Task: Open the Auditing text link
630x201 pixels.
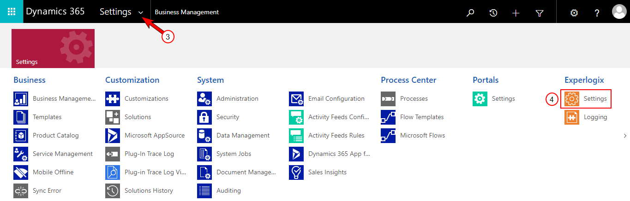Action: coord(228,191)
